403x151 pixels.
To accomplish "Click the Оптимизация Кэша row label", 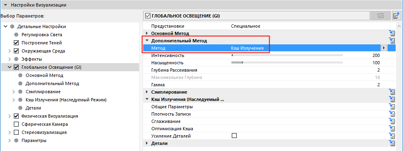I will (x=172, y=129).
